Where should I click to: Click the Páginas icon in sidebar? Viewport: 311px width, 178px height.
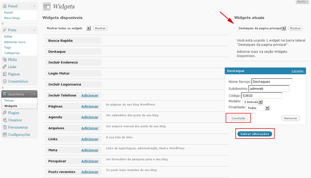tap(5, 74)
